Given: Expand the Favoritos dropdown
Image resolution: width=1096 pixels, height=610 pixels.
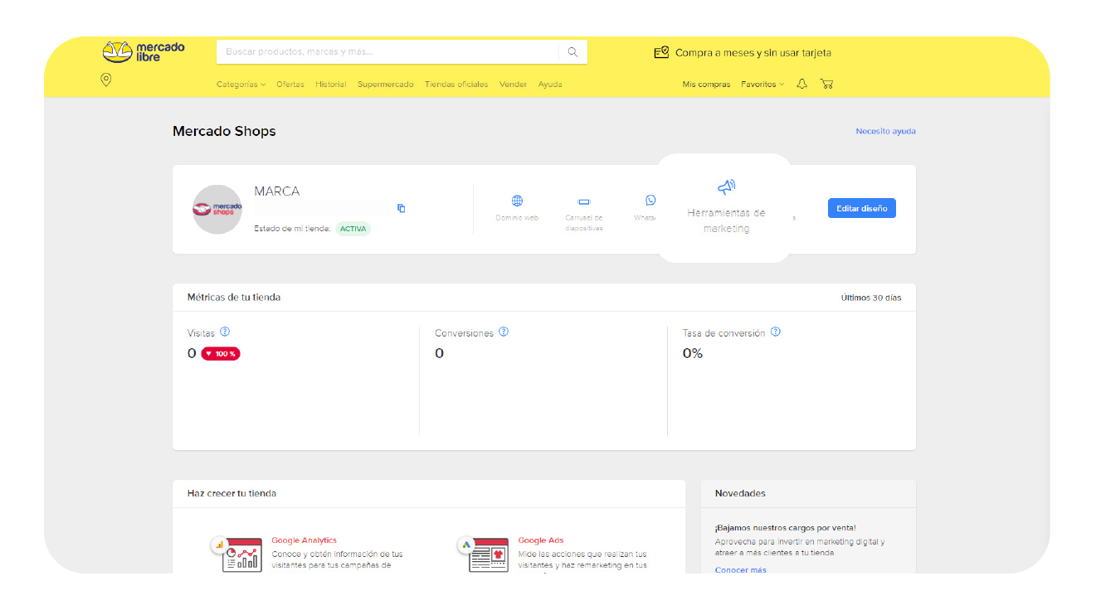Looking at the screenshot, I should click(762, 85).
